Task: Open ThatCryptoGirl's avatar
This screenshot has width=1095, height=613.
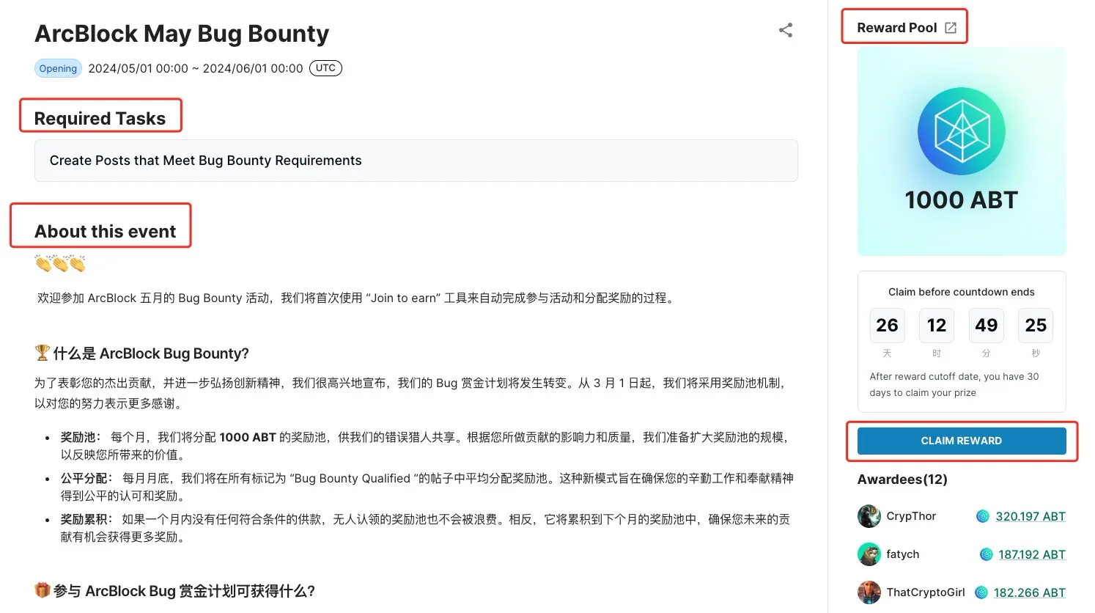Action: (x=869, y=592)
